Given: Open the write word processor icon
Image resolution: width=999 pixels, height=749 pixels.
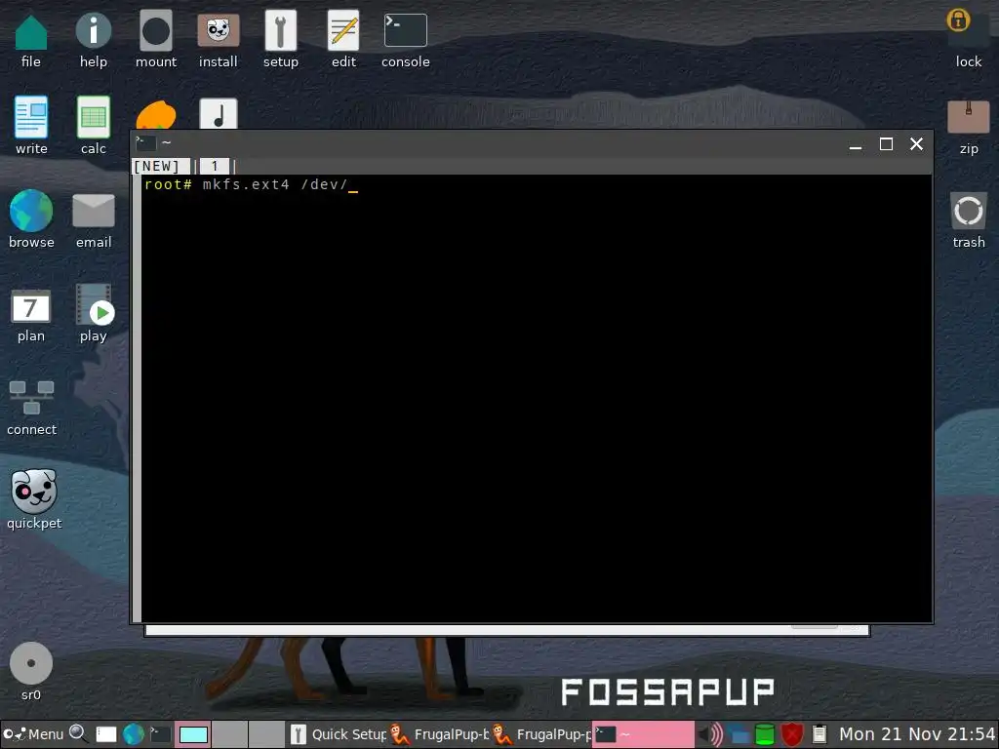Looking at the screenshot, I should pyautogui.click(x=31, y=117).
